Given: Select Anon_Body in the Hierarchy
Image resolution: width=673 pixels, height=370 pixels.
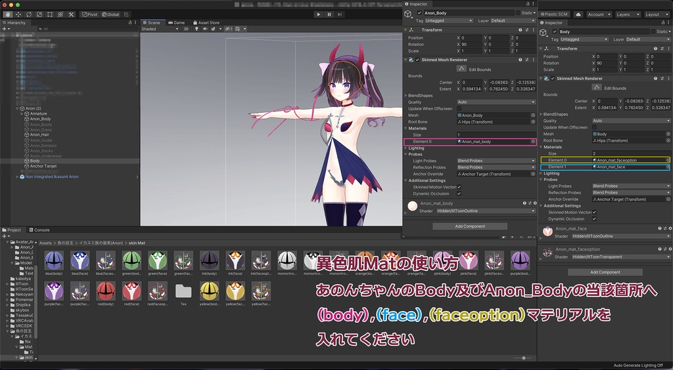Looking at the screenshot, I should pos(40,119).
